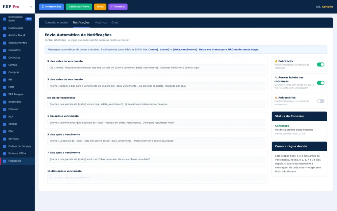Click the cake icon beside Aniversários

click(276, 98)
